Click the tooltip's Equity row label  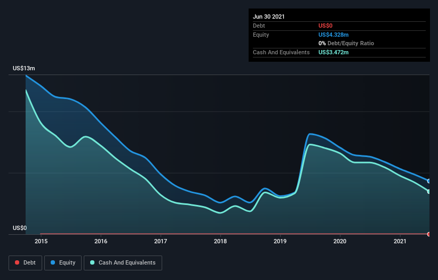[x=261, y=35]
